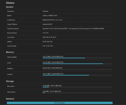Select the Load Average values
The width and height of the screenshot is (126, 105).
point(48,46)
